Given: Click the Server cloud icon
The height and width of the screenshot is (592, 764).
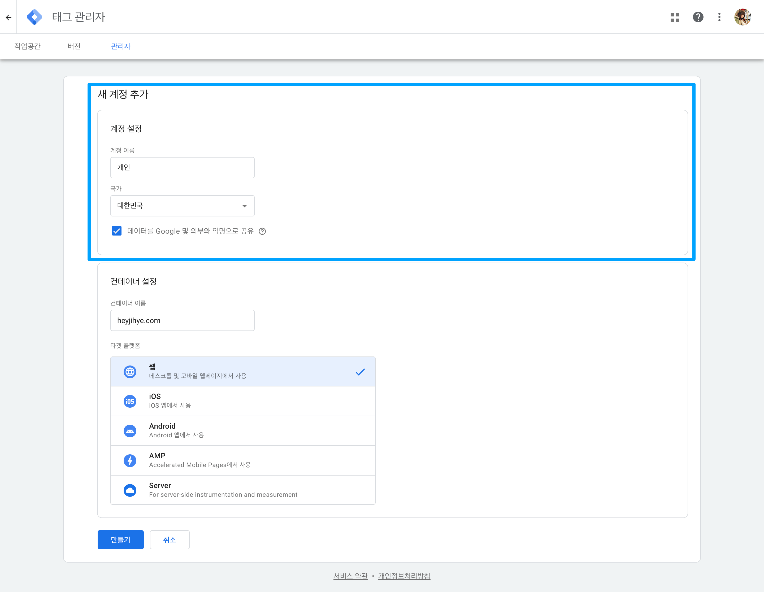Looking at the screenshot, I should [130, 490].
